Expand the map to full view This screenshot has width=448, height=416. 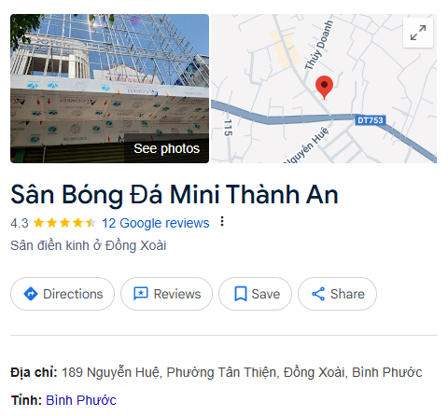coord(418,33)
